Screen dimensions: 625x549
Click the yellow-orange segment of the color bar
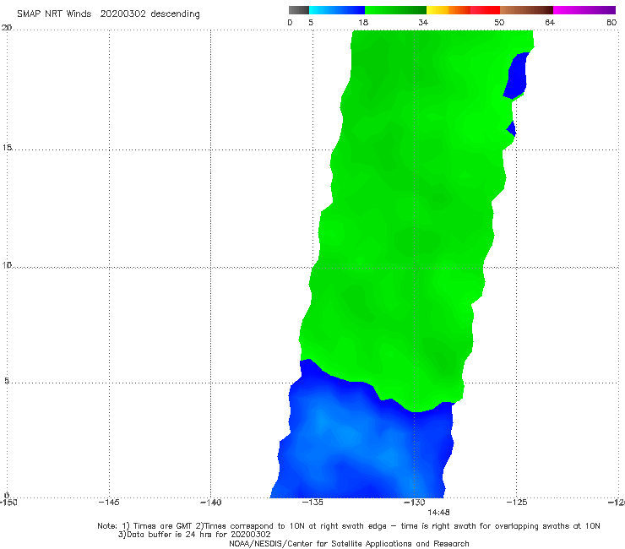coord(448,10)
